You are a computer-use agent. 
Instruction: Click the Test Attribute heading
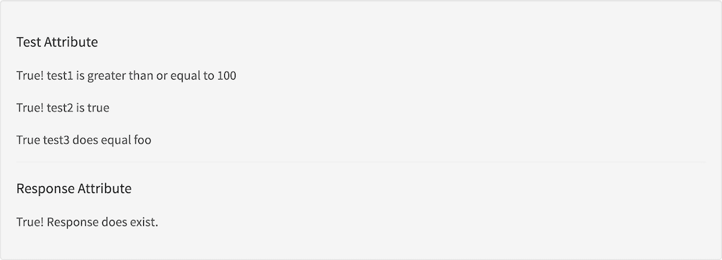click(57, 42)
